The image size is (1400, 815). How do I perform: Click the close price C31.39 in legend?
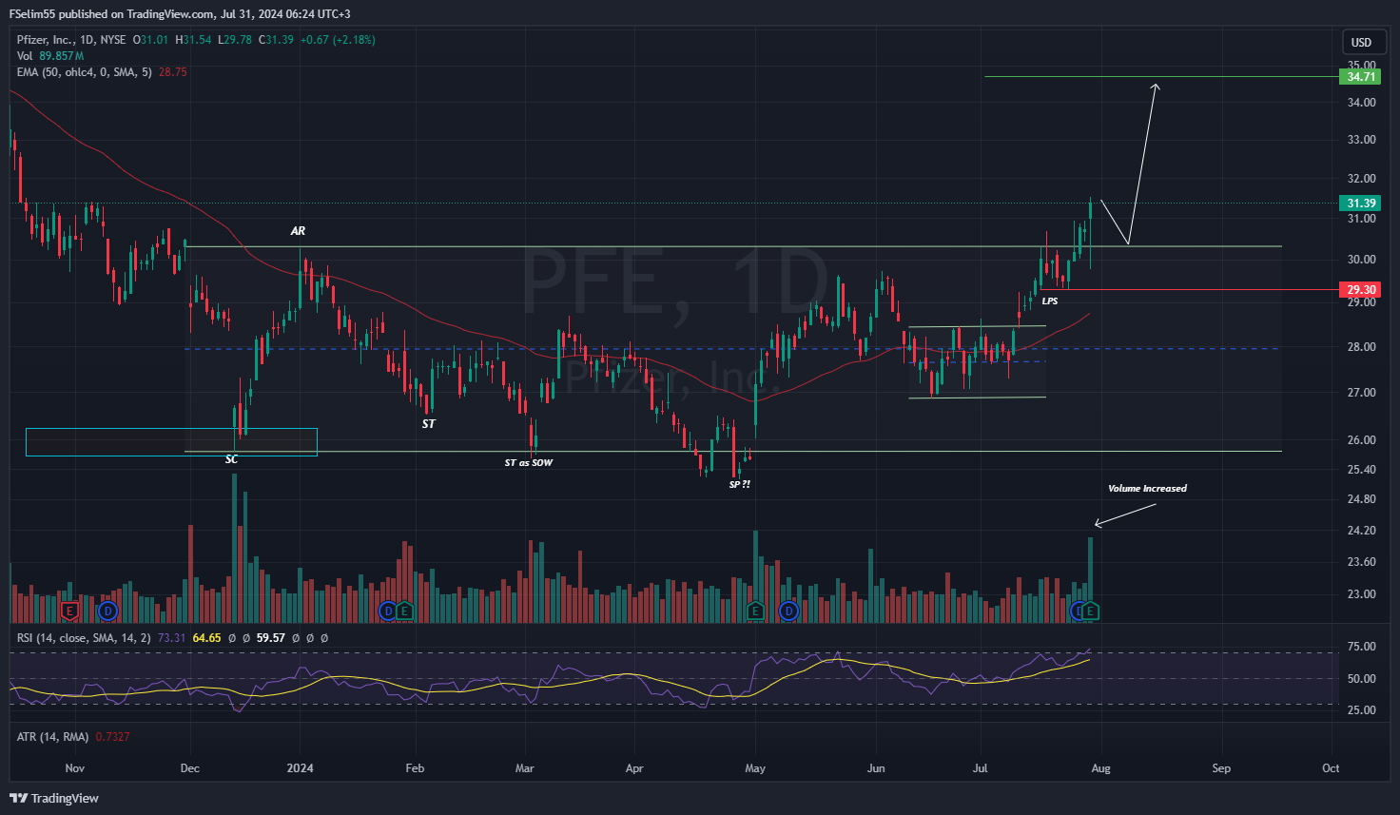(x=277, y=40)
